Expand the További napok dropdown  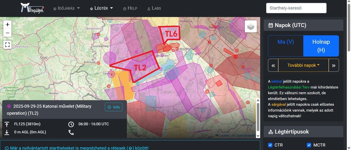303,65
